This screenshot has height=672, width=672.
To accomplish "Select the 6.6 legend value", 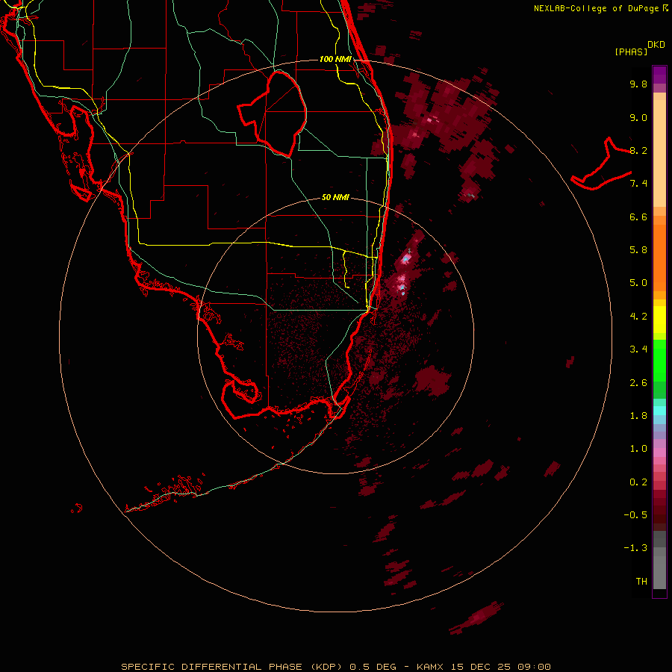I will coord(638,217).
